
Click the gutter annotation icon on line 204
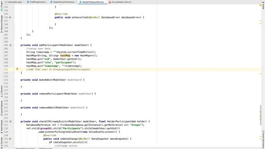pos(10,45)
